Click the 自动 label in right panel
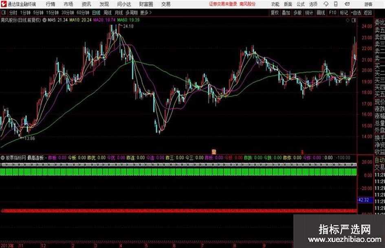This screenshot has height=248, width=385. pos(380,160)
